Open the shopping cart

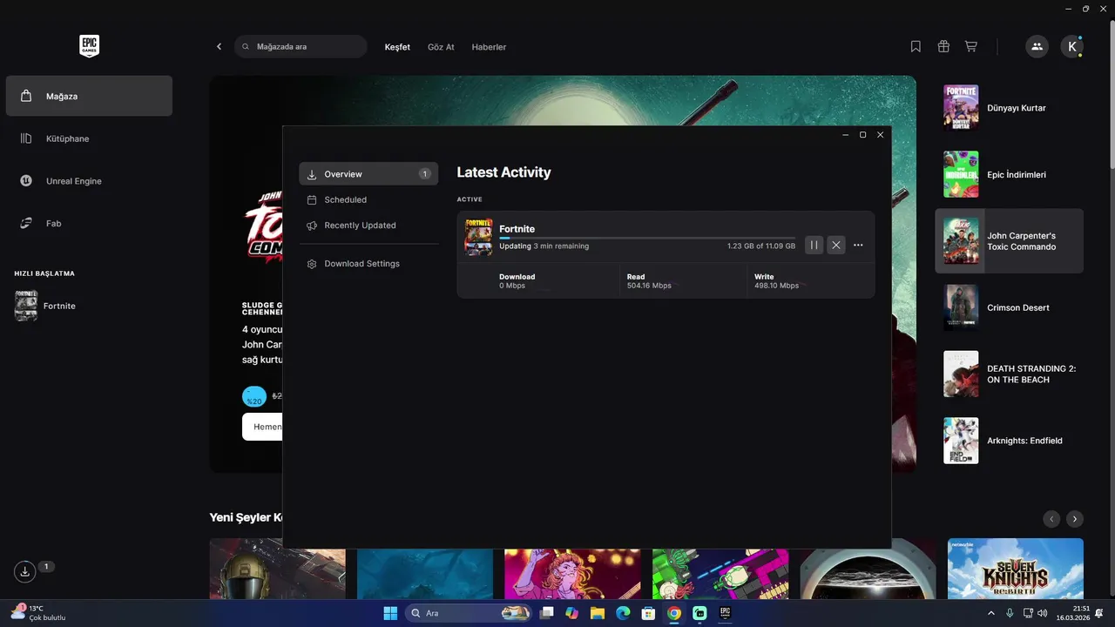click(x=970, y=47)
